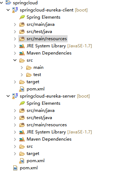
Task: Select src/main/resources in eureka-client
Action: point(47,39)
